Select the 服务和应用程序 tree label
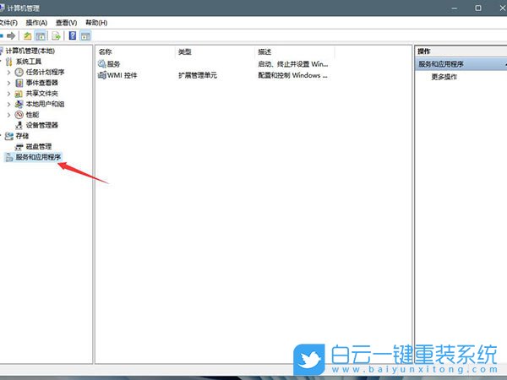Screen dimensions: 507x380 (x=38, y=157)
